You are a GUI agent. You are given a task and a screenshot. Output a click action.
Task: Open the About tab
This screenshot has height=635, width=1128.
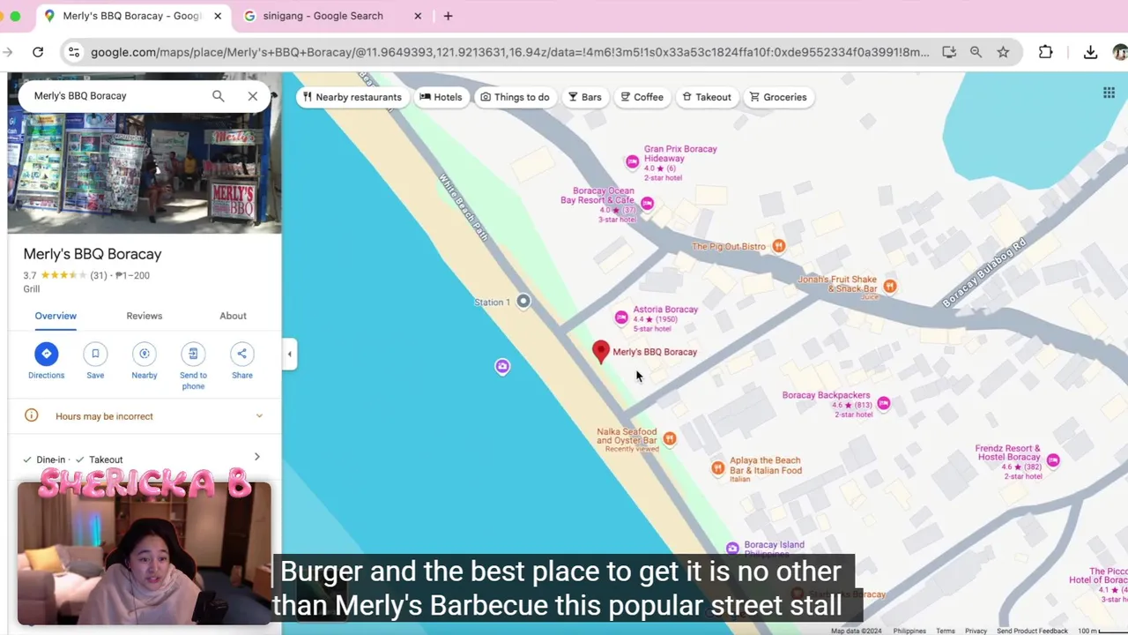pyautogui.click(x=233, y=316)
